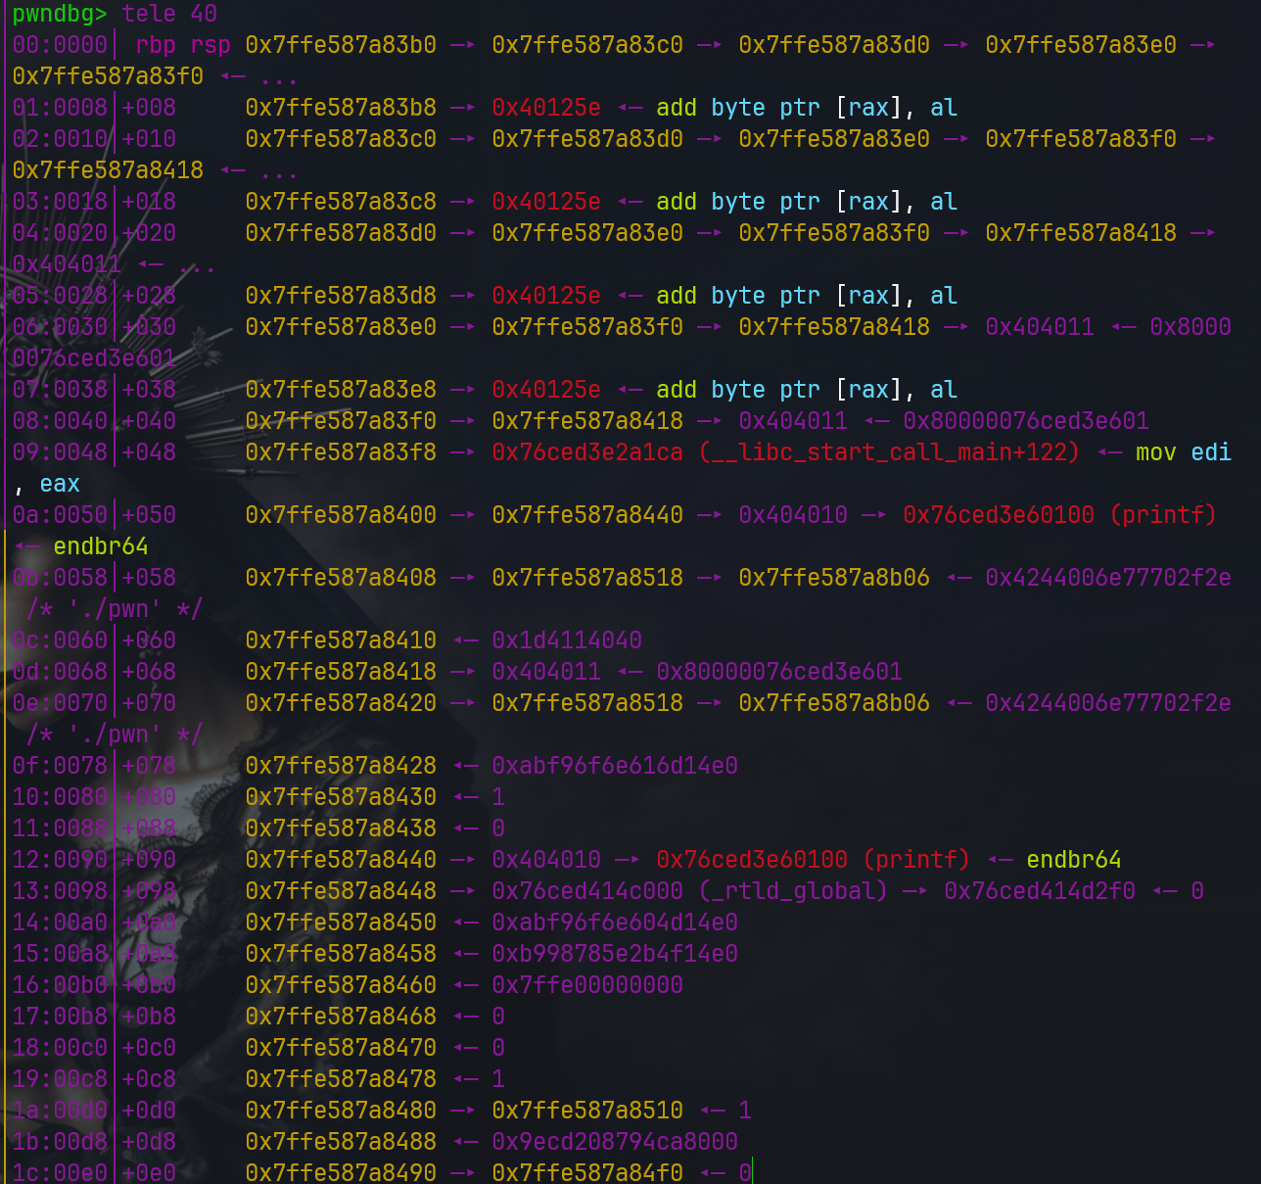Select the red address 0x40125e on row 01:0008

click(x=545, y=107)
